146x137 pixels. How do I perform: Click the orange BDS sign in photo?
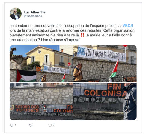[x=39, y=69]
